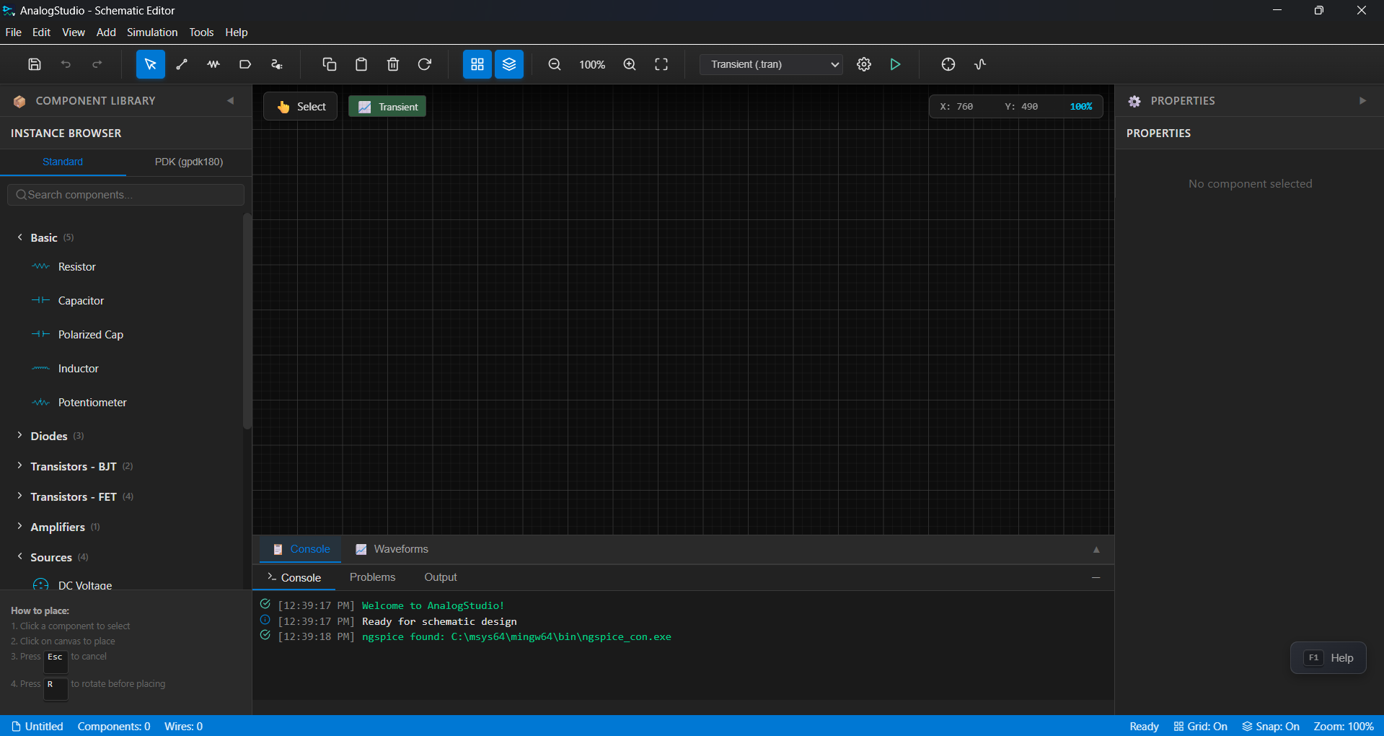Screen dimensions: 1384x736
Task: Toggle the grid view button in toolbar
Action: pyautogui.click(x=477, y=64)
